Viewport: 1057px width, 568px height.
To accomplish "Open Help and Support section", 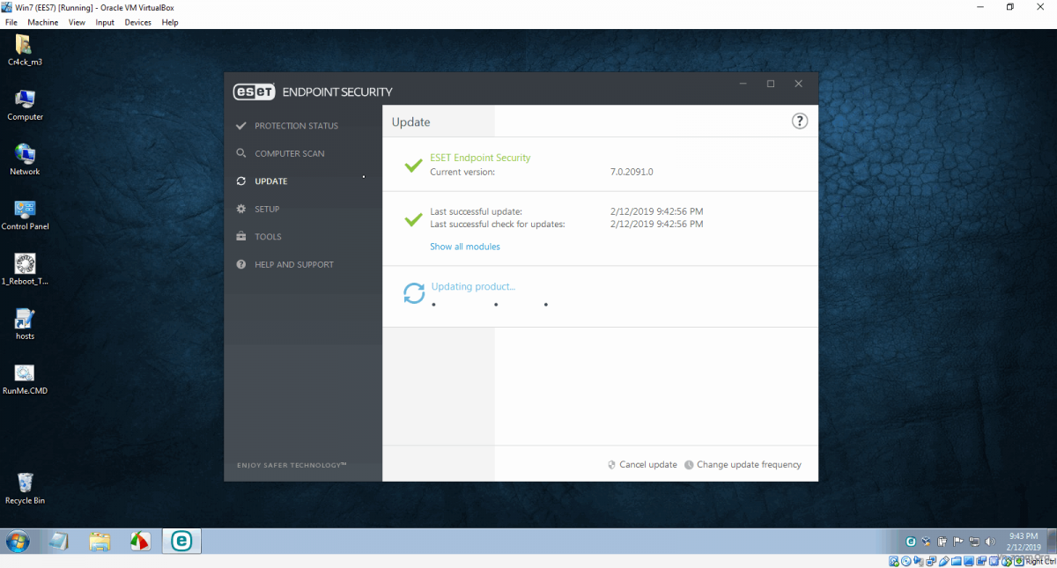I will [293, 264].
